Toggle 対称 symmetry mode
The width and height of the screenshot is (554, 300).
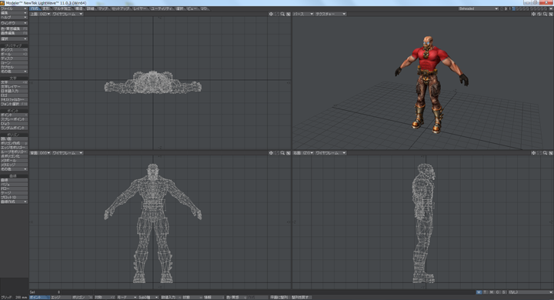104,298
